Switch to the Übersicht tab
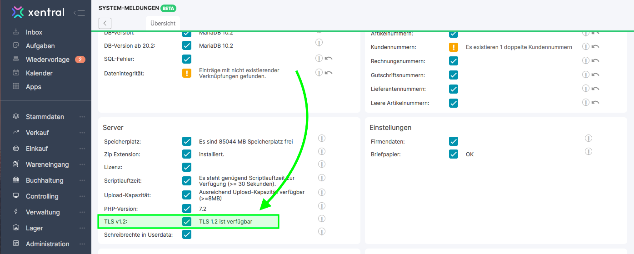634x254 pixels. [x=163, y=23]
